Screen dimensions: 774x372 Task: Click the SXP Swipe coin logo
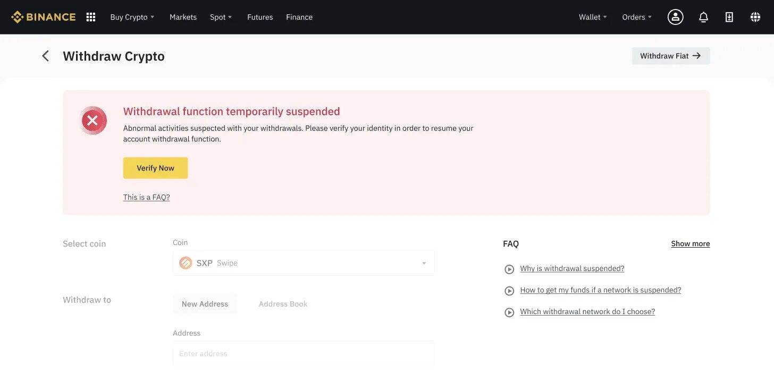pyautogui.click(x=186, y=263)
